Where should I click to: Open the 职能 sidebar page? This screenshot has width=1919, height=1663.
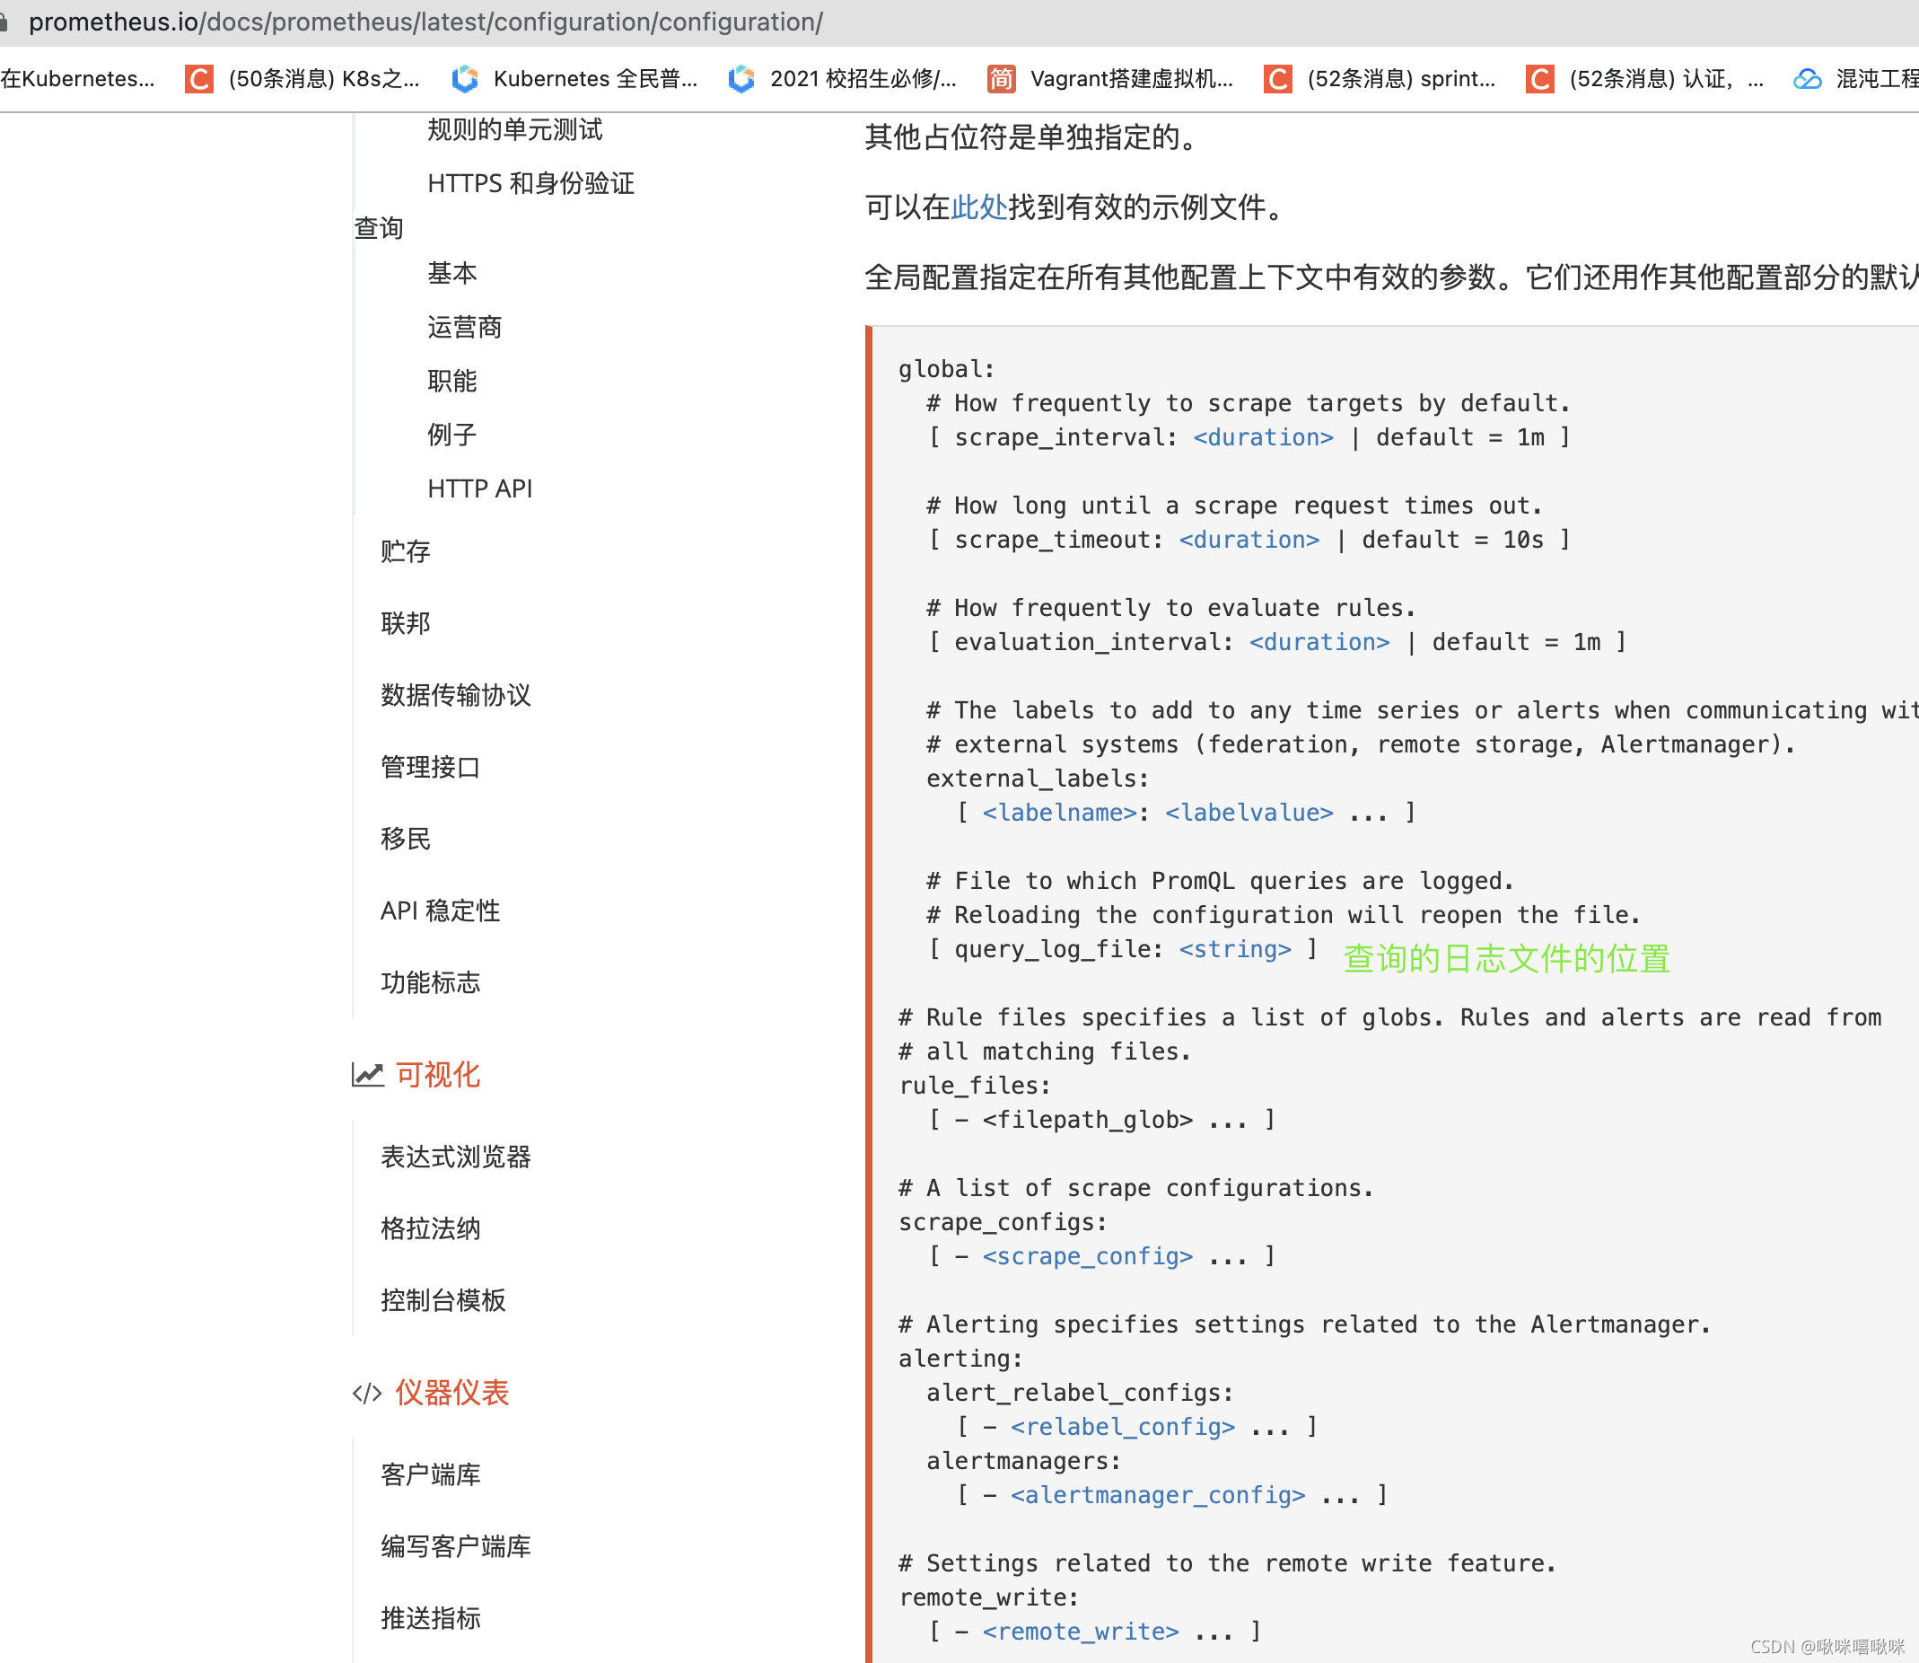[451, 382]
